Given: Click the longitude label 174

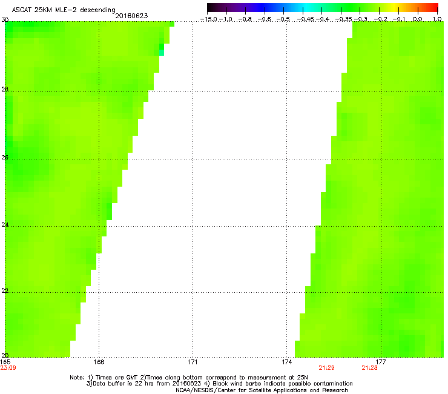Looking at the screenshot, I should (286, 362).
